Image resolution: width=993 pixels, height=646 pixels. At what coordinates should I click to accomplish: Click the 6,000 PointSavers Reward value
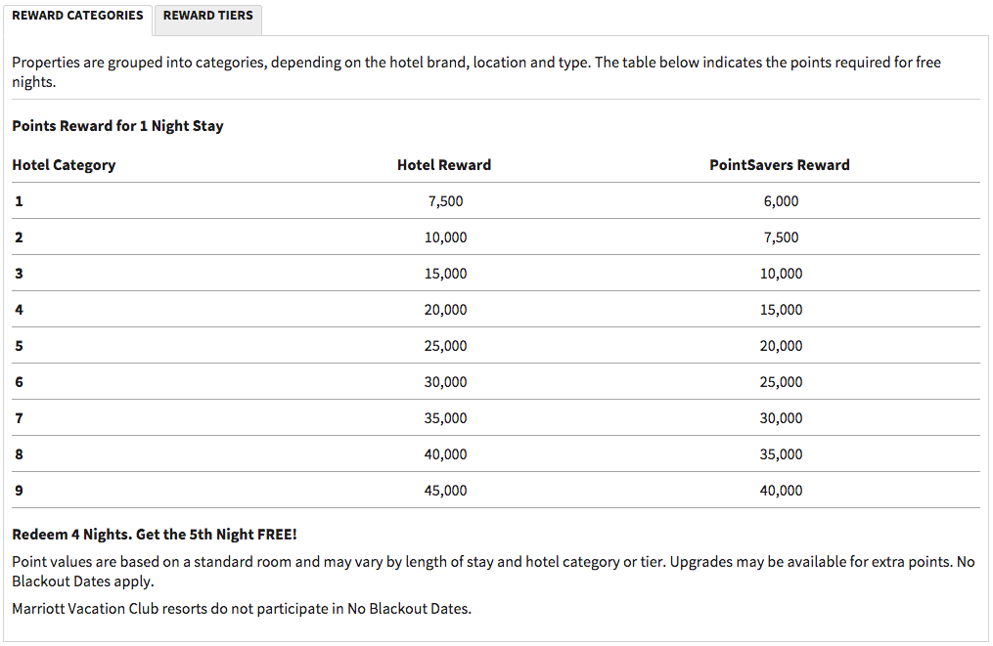[781, 201]
